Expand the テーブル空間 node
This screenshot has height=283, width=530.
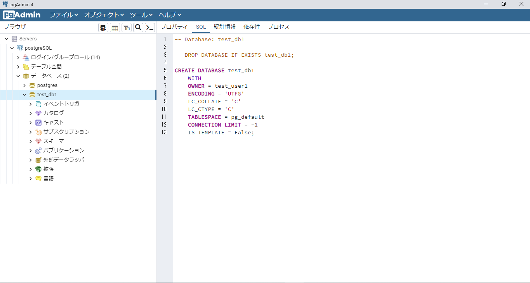pyautogui.click(x=18, y=67)
